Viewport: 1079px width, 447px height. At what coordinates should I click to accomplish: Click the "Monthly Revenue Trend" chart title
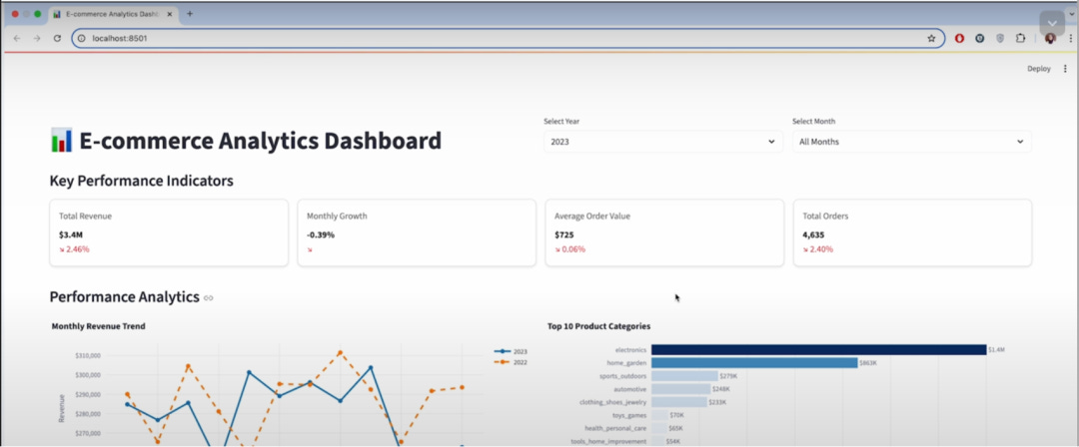98,326
